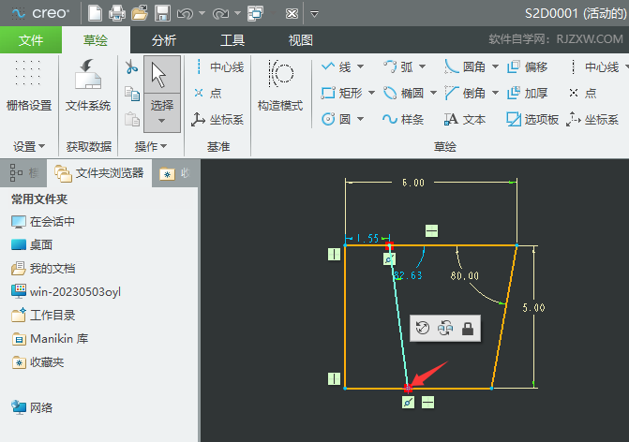Select the 弧 arc tool

point(398,66)
